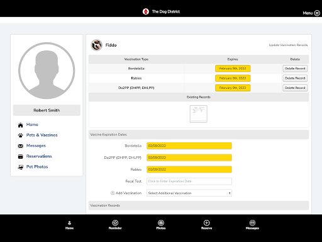Click the envelope icon beside Messages
This screenshot has width=322, height=242.
[20, 146]
